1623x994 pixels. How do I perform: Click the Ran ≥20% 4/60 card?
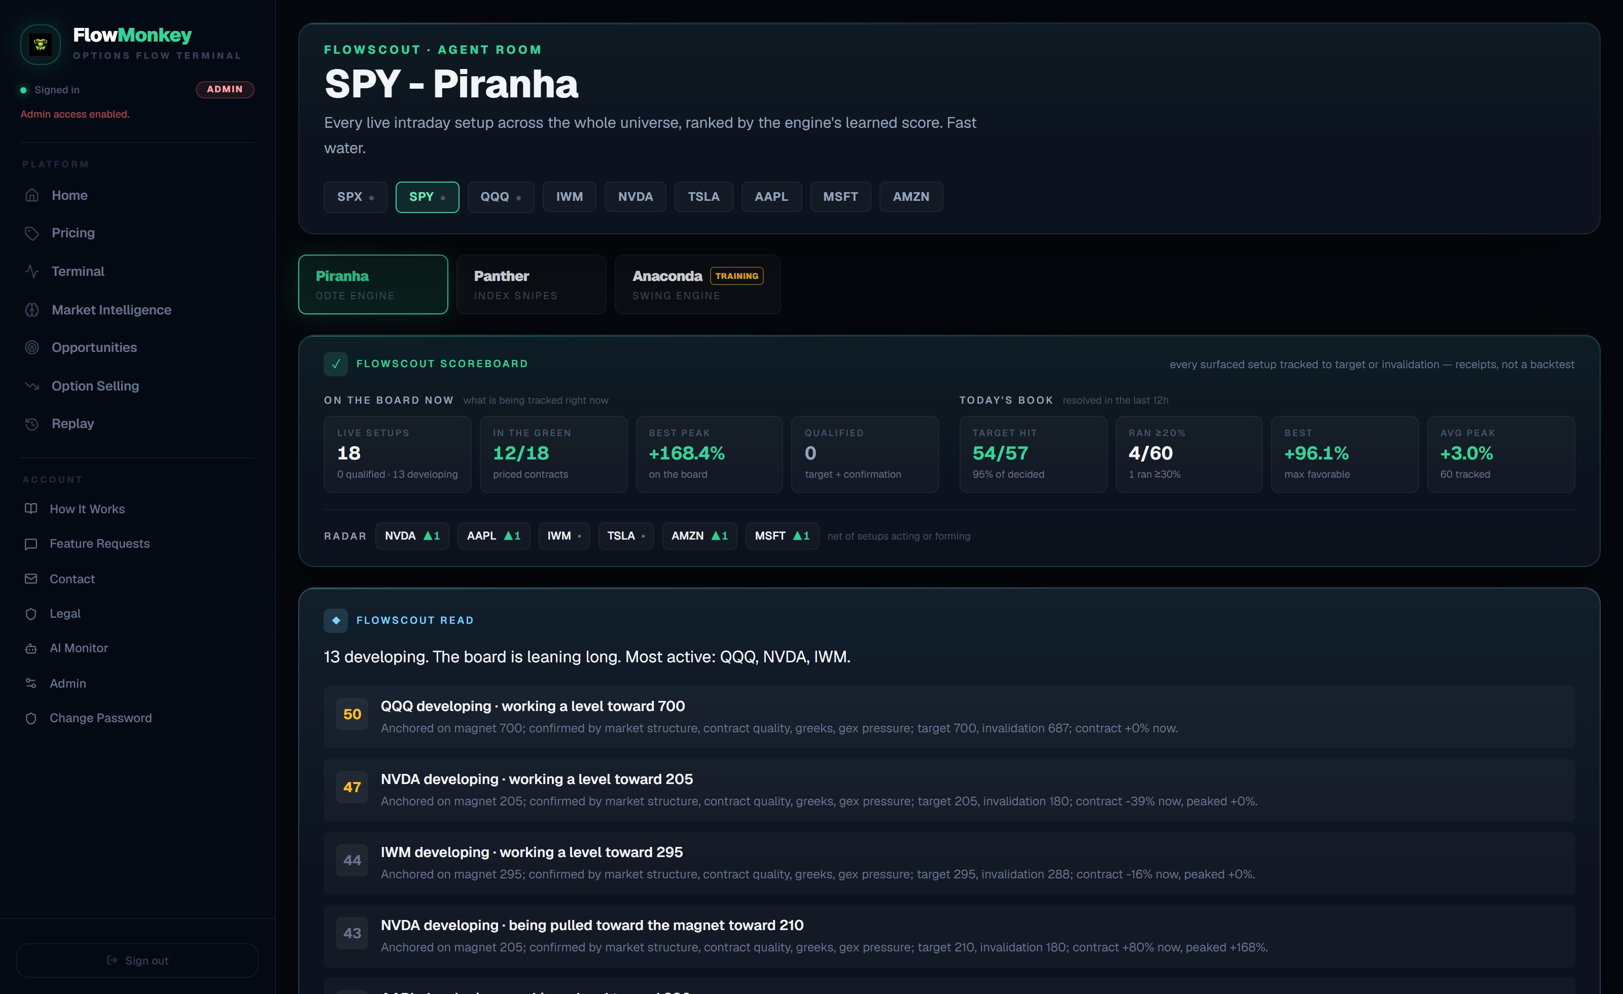pyautogui.click(x=1189, y=454)
